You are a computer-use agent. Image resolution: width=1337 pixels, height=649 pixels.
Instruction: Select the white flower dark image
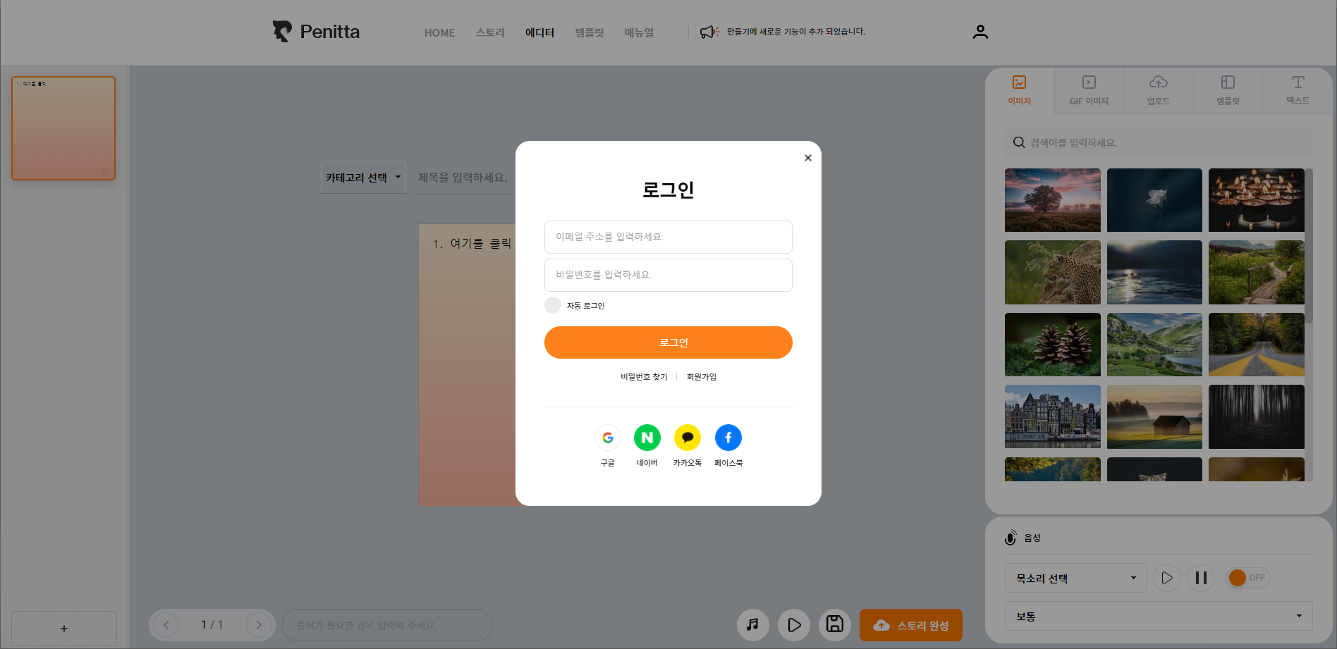[x=1154, y=200]
